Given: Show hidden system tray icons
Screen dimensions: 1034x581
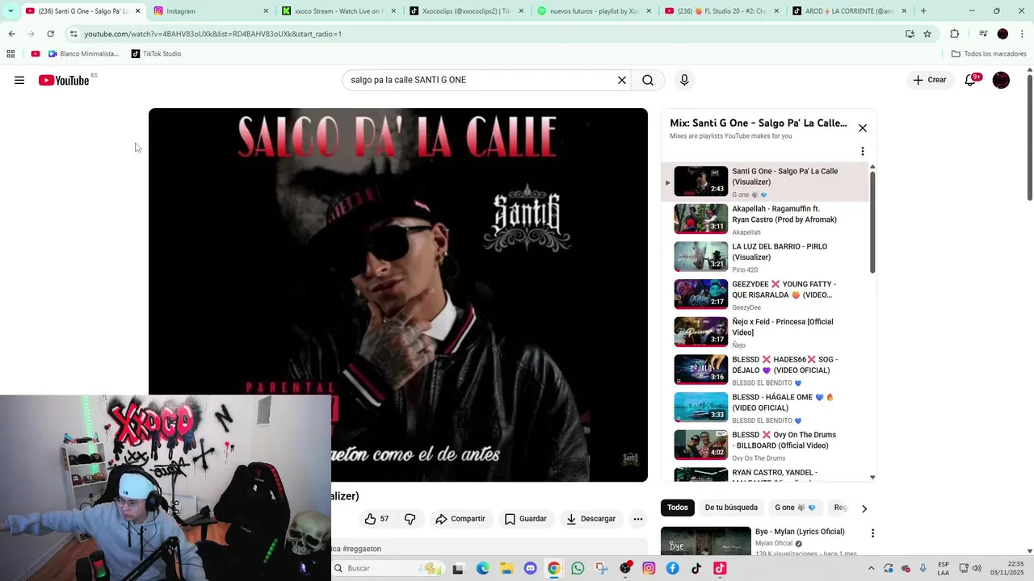Looking at the screenshot, I should (x=871, y=568).
